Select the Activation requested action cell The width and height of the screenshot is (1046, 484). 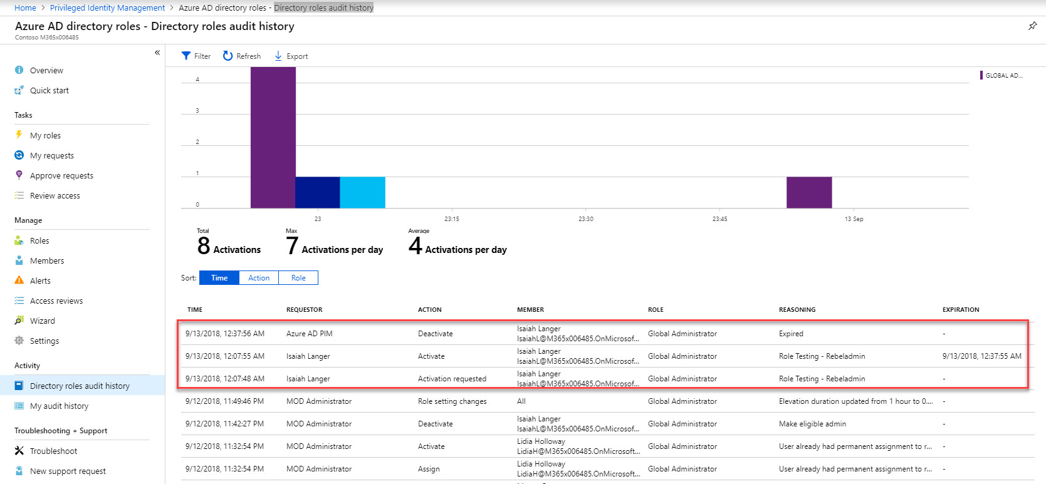pos(452,379)
